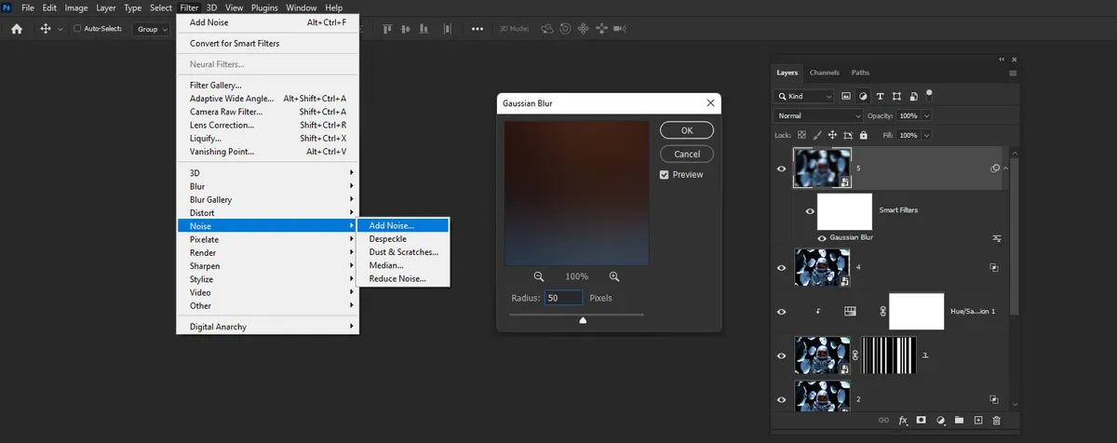The height and width of the screenshot is (443, 1117).
Task: Create new fill or adjustment layer icon
Action: click(940, 421)
